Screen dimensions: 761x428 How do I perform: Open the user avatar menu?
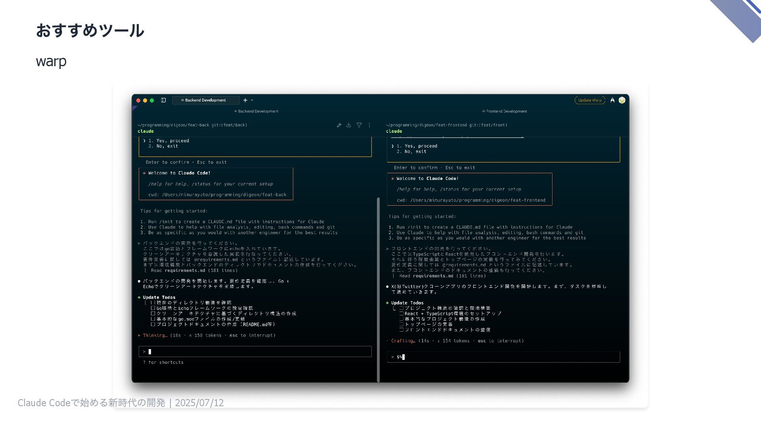tap(622, 100)
